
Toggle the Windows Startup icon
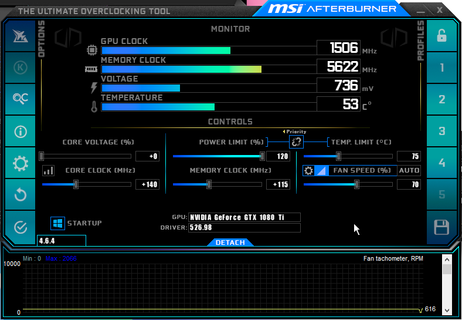click(57, 223)
